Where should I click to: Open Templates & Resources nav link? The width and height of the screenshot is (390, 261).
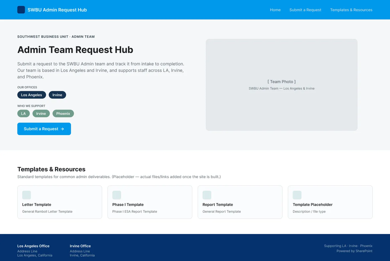tap(351, 10)
